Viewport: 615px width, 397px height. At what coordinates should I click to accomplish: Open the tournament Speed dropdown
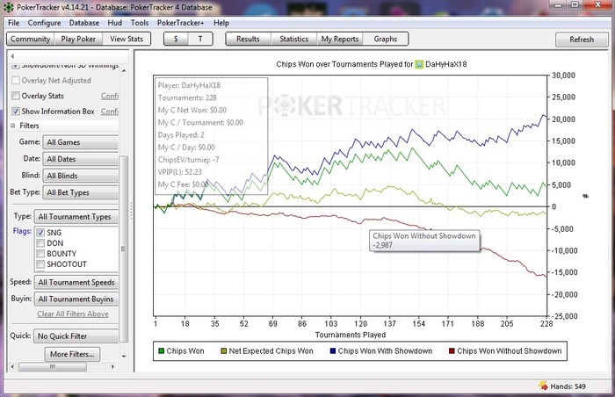pyautogui.click(x=76, y=283)
